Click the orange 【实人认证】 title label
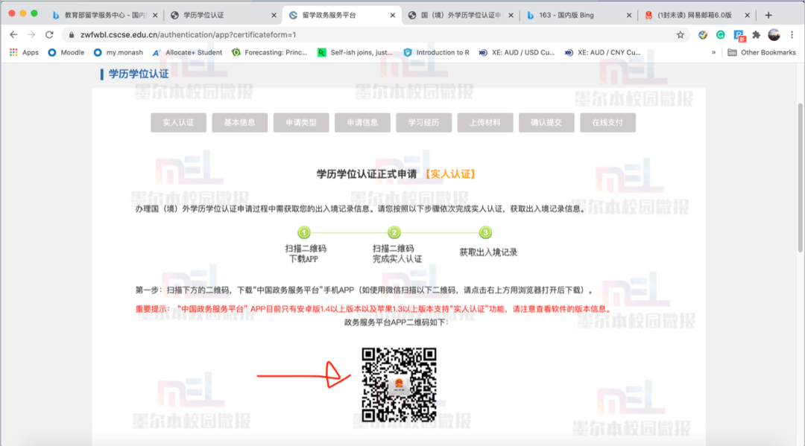 pyautogui.click(x=450, y=174)
